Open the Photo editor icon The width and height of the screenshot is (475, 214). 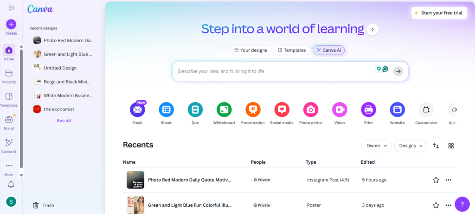click(x=311, y=110)
